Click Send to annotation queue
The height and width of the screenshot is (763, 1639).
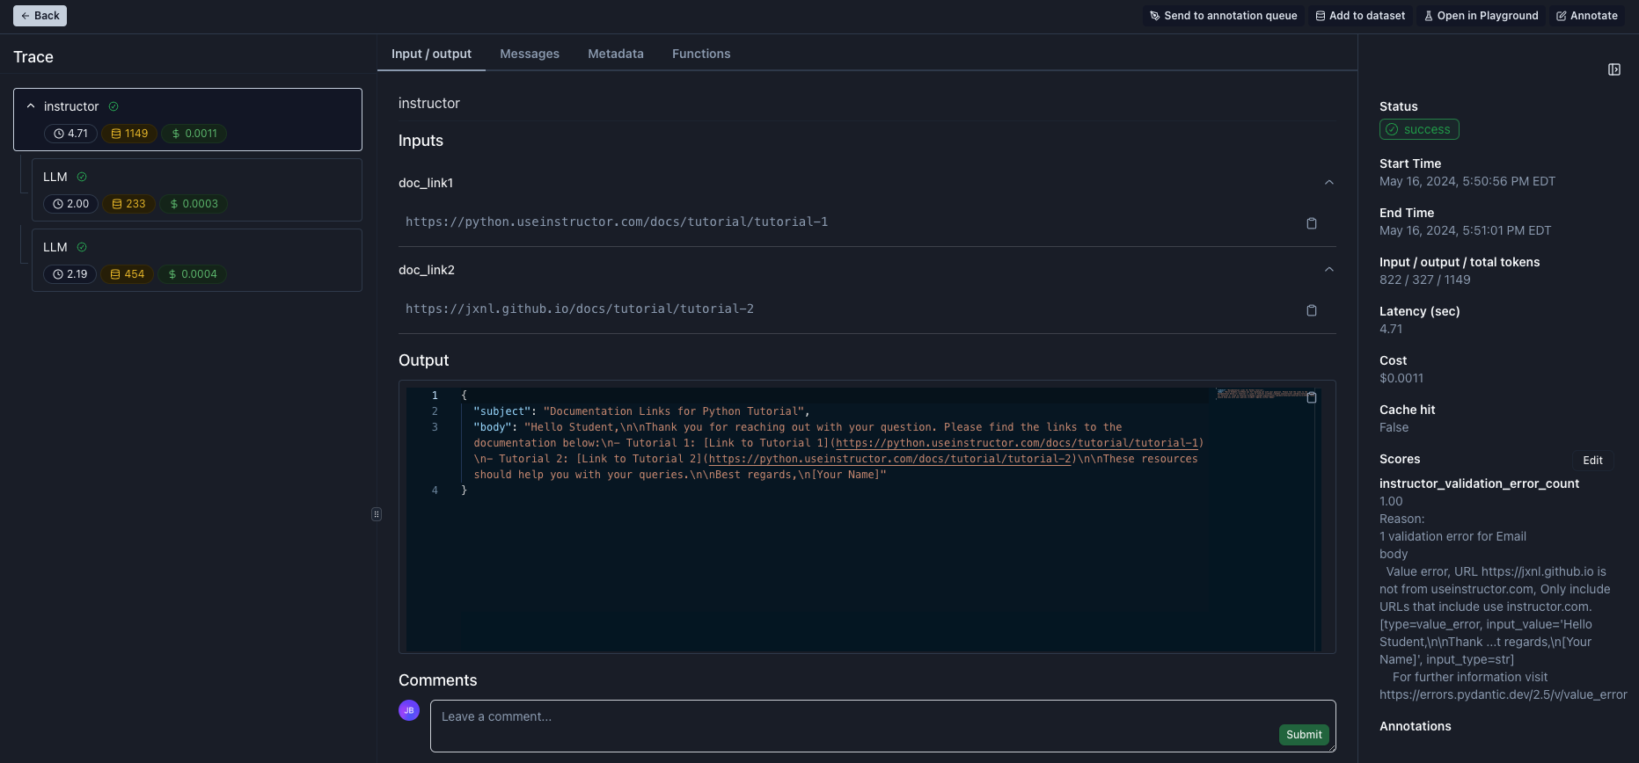(x=1223, y=16)
